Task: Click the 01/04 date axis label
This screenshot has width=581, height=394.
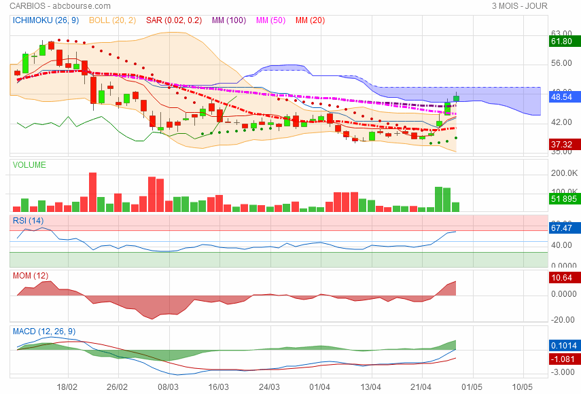Action: pyautogui.click(x=320, y=387)
